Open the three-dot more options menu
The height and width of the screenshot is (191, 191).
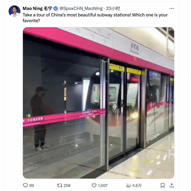(x=172, y=8)
